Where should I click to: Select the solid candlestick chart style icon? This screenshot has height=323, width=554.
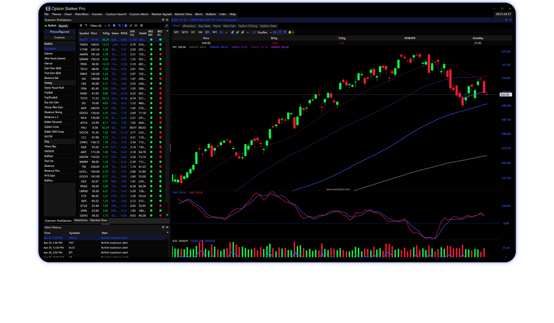click(x=233, y=32)
